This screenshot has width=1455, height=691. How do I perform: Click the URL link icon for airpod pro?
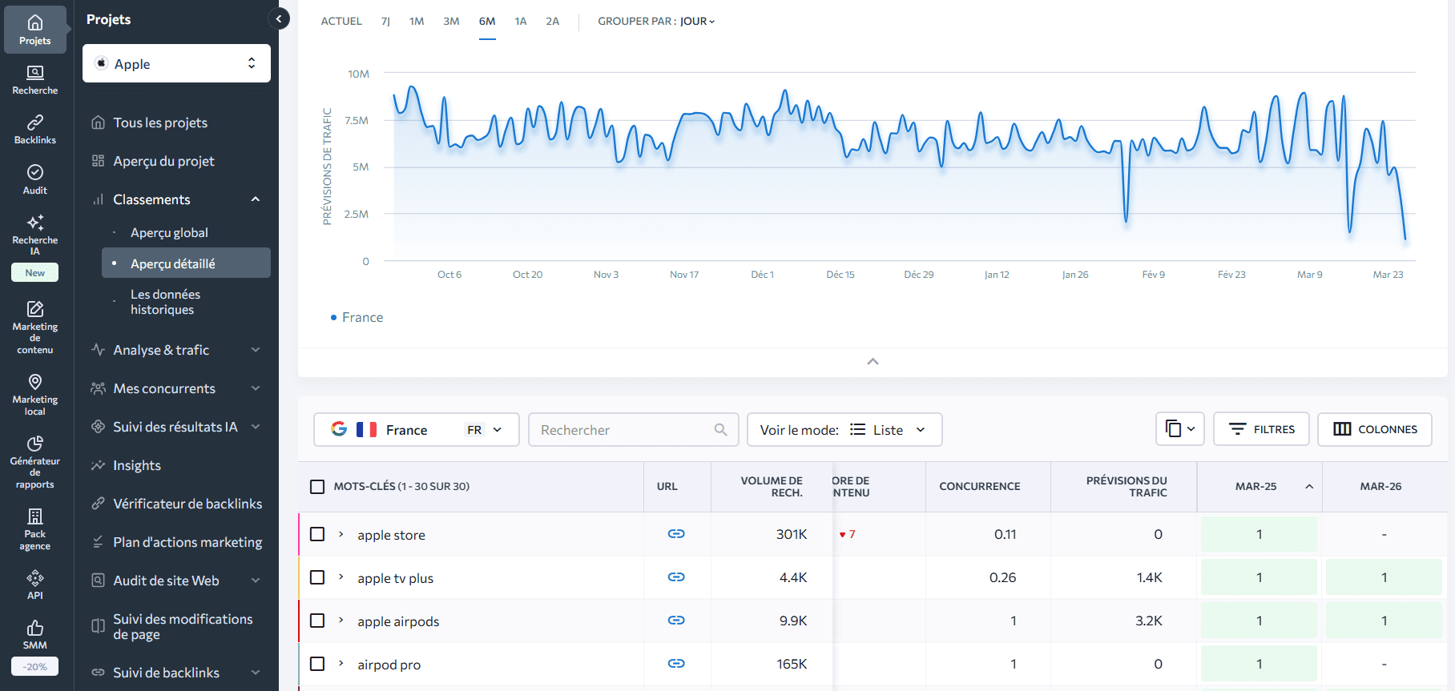pos(676,663)
